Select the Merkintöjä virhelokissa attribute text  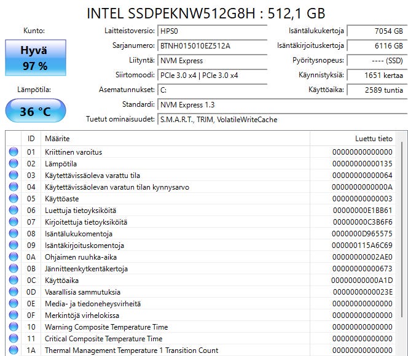pos(82,315)
